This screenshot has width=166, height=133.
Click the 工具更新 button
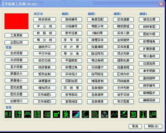[16, 36]
